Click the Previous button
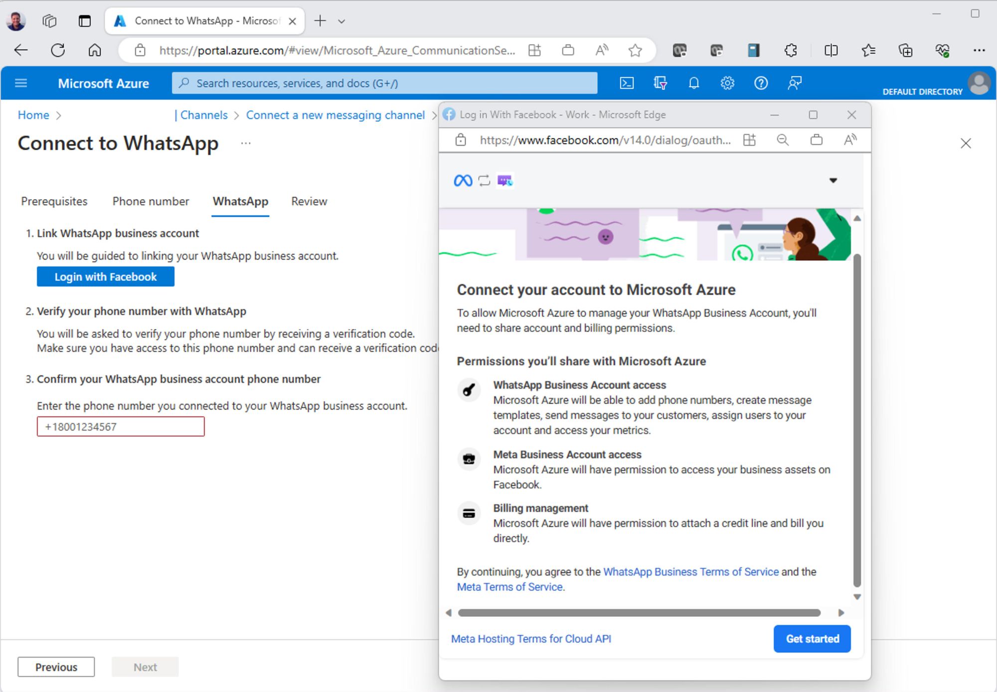Viewport: 997px width, 692px height. (56, 667)
